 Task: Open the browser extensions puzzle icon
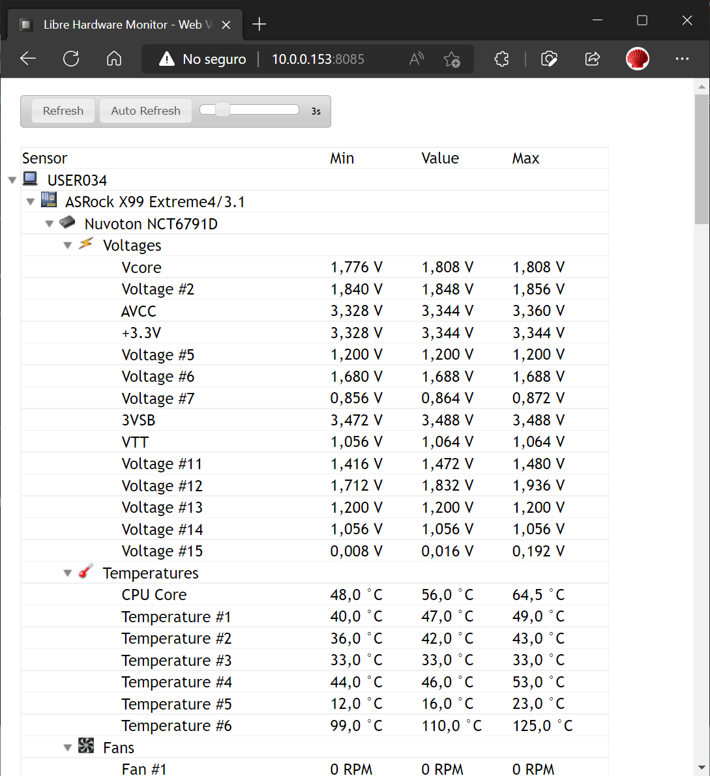[501, 59]
